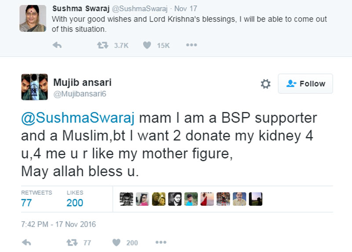Retweet Mujib ansari's tweet
Screen dimensions: 352x252
click(71, 242)
